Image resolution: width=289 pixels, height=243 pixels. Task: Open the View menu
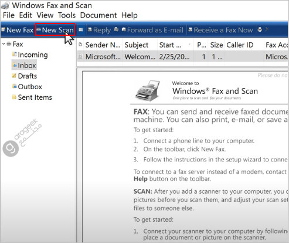[45, 15]
